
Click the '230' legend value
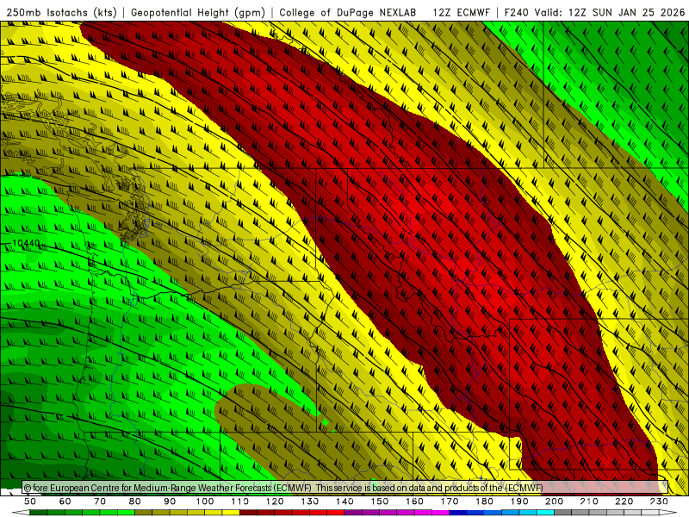pyautogui.click(x=659, y=501)
